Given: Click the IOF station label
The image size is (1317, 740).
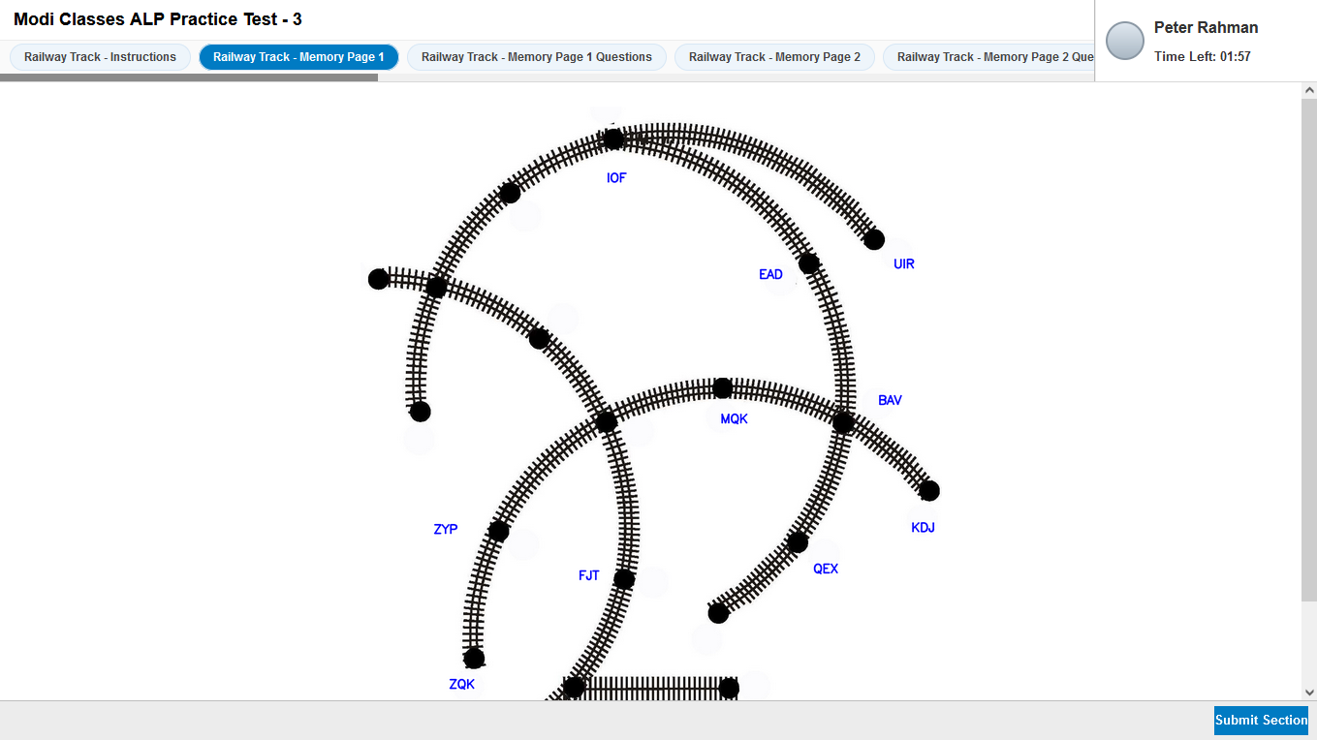Looking at the screenshot, I should click(x=616, y=178).
